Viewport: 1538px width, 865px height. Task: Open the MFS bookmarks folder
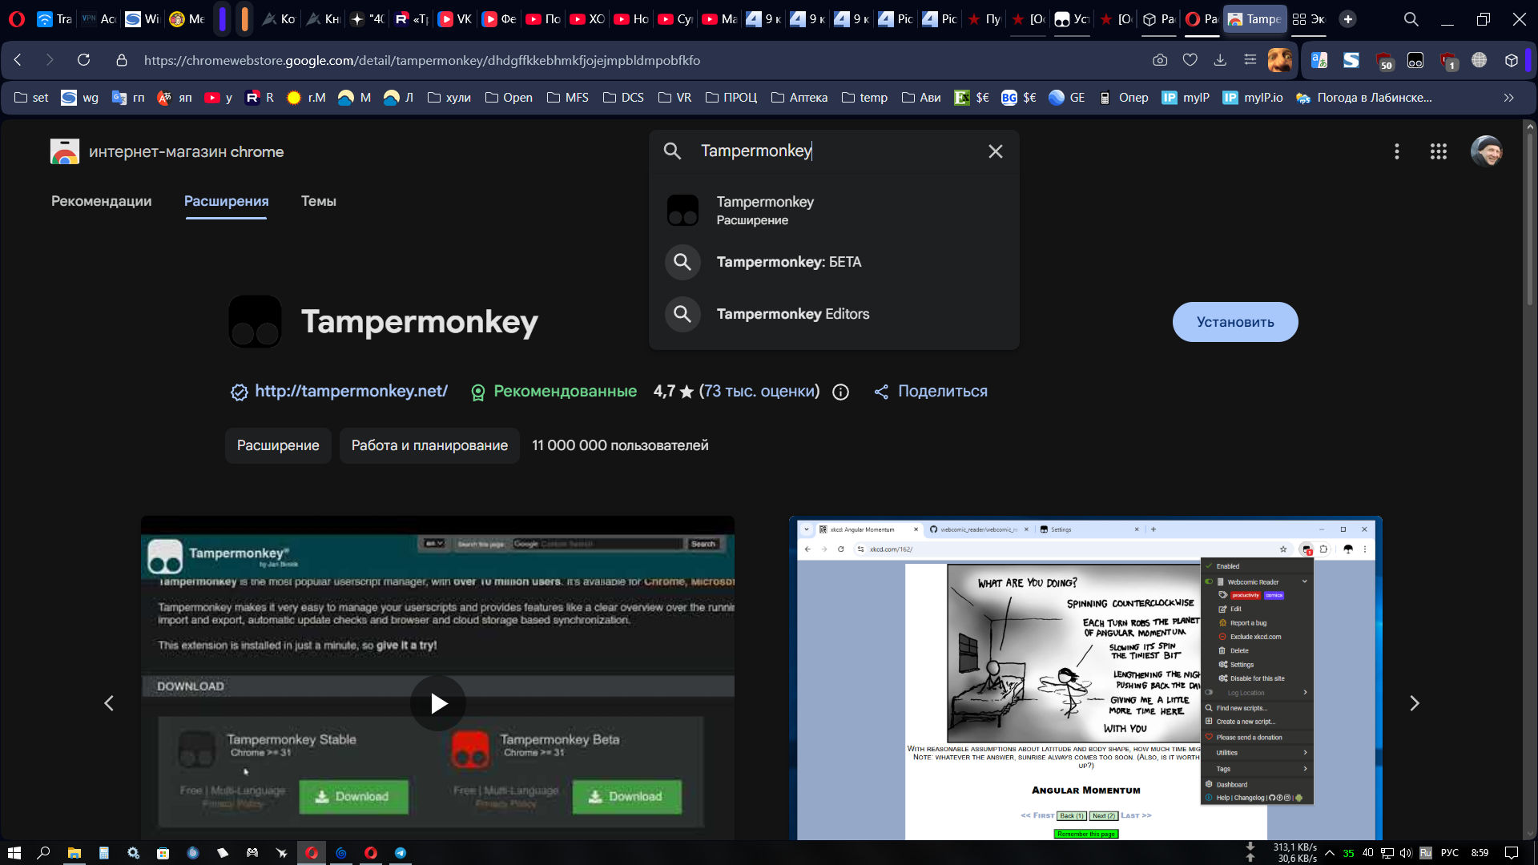tap(567, 98)
